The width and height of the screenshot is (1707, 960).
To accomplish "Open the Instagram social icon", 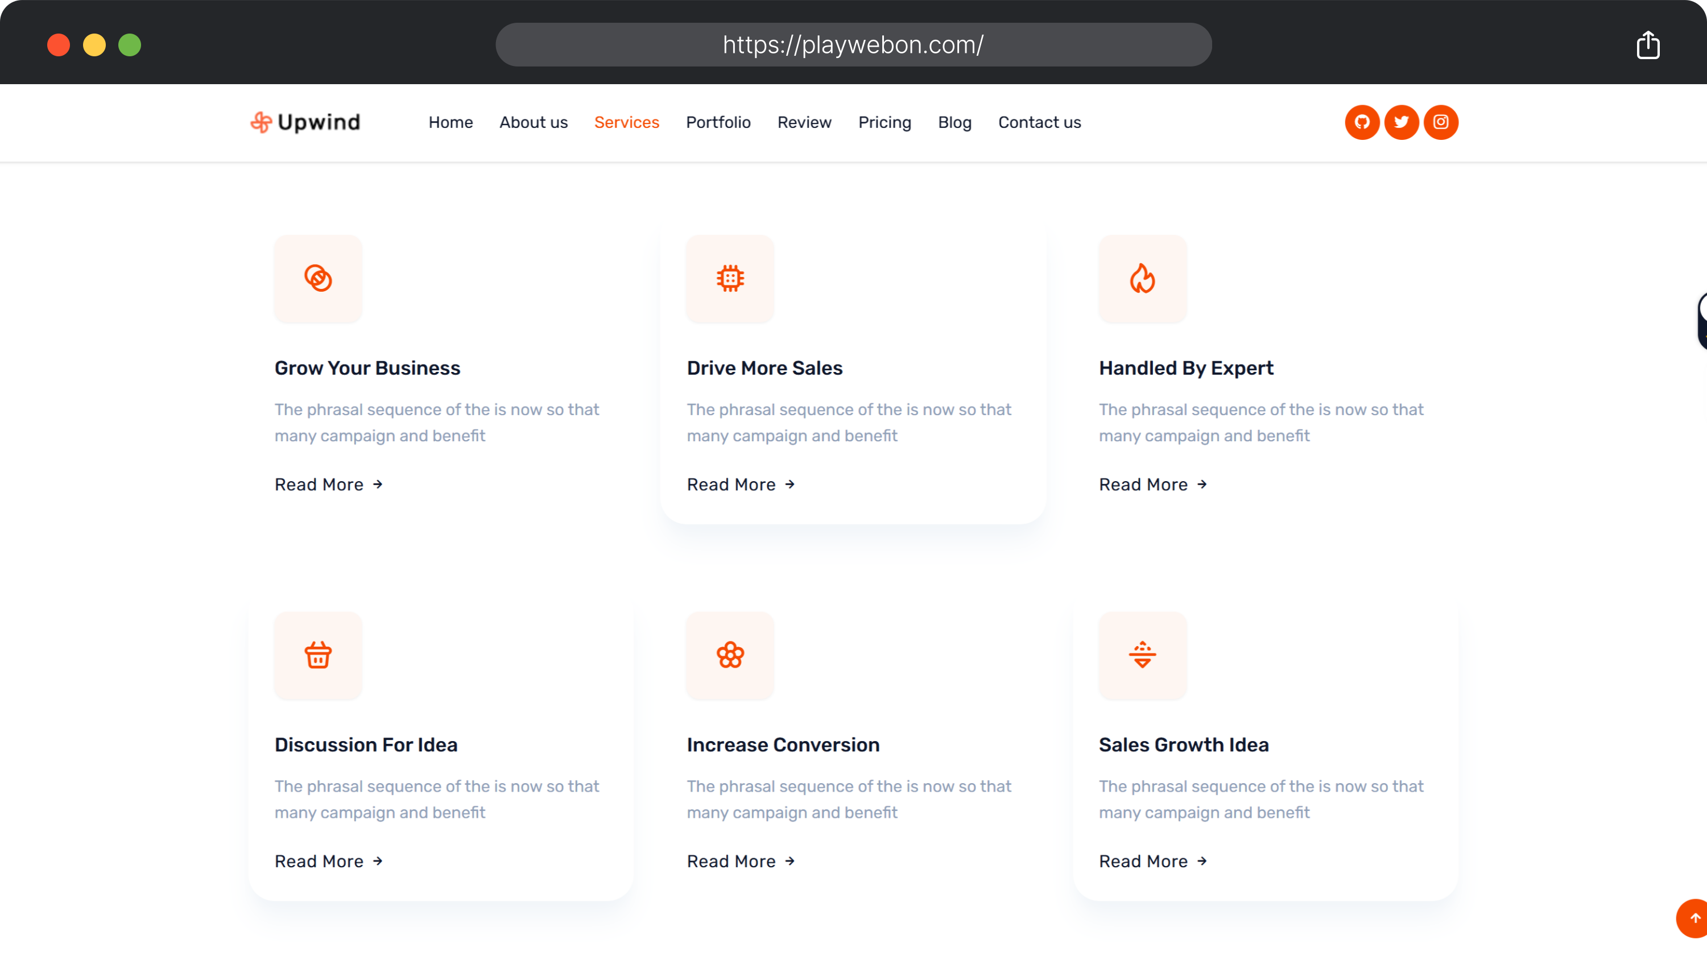I will pos(1441,122).
